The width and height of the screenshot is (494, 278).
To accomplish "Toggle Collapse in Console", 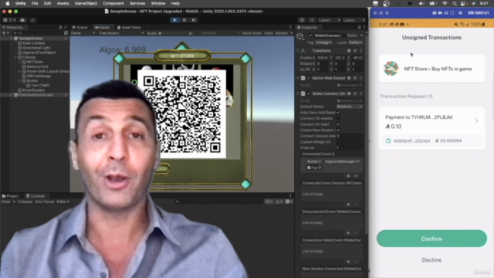I will coord(25,202).
